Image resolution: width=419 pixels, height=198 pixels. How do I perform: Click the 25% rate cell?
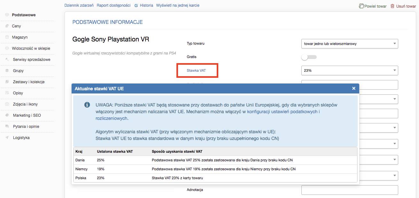pos(101,160)
